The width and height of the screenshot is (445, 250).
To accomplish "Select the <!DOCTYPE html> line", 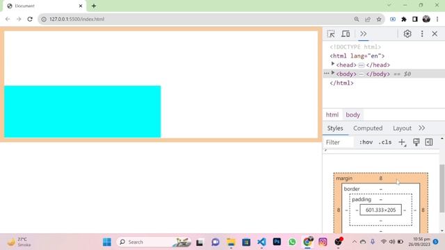I will click(355, 47).
